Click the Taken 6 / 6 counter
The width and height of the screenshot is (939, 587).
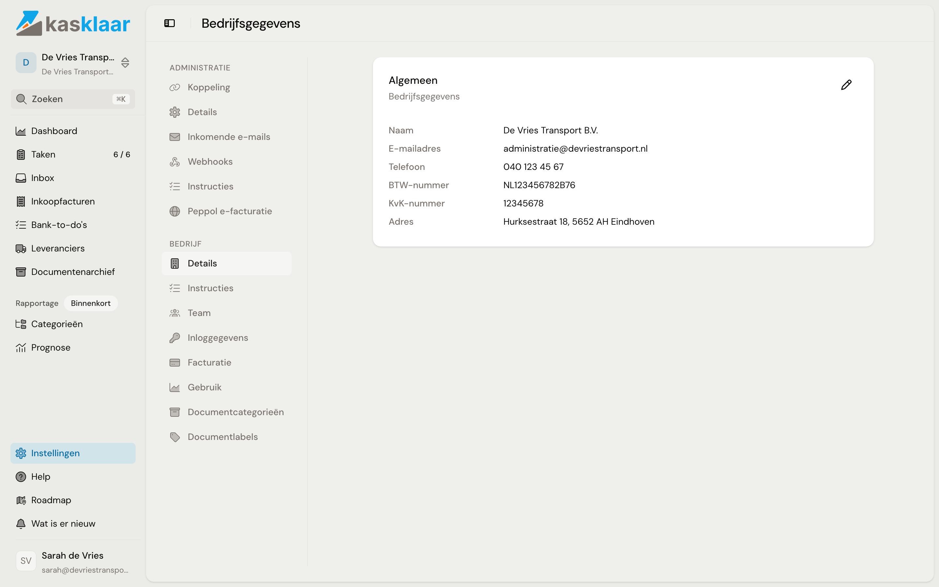point(122,155)
